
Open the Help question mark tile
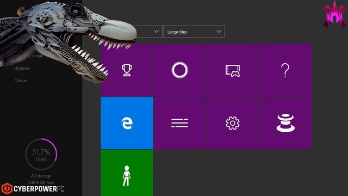click(x=285, y=70)
